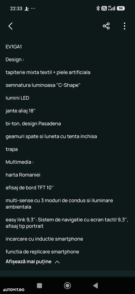Open the share icon

(106, 26)
